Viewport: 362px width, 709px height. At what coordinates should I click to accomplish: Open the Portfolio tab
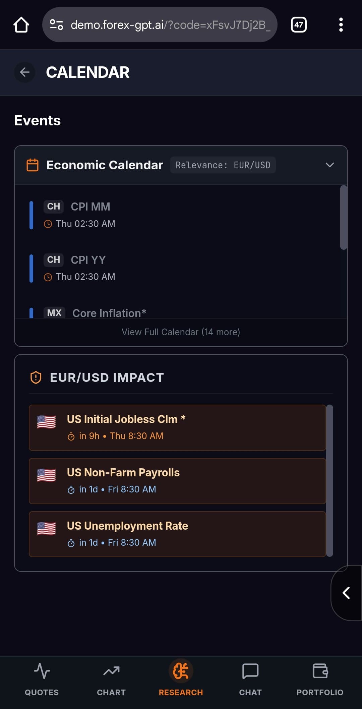[x=320, y=680]
